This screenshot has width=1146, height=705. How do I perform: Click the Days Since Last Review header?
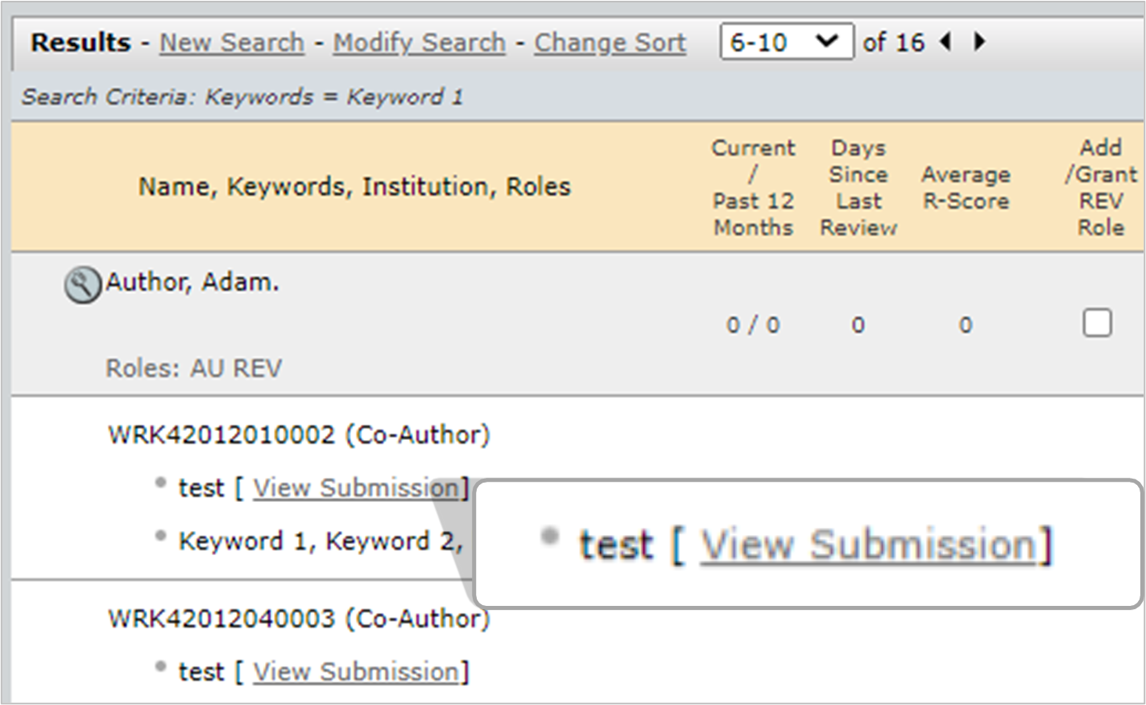click(858, 188)
